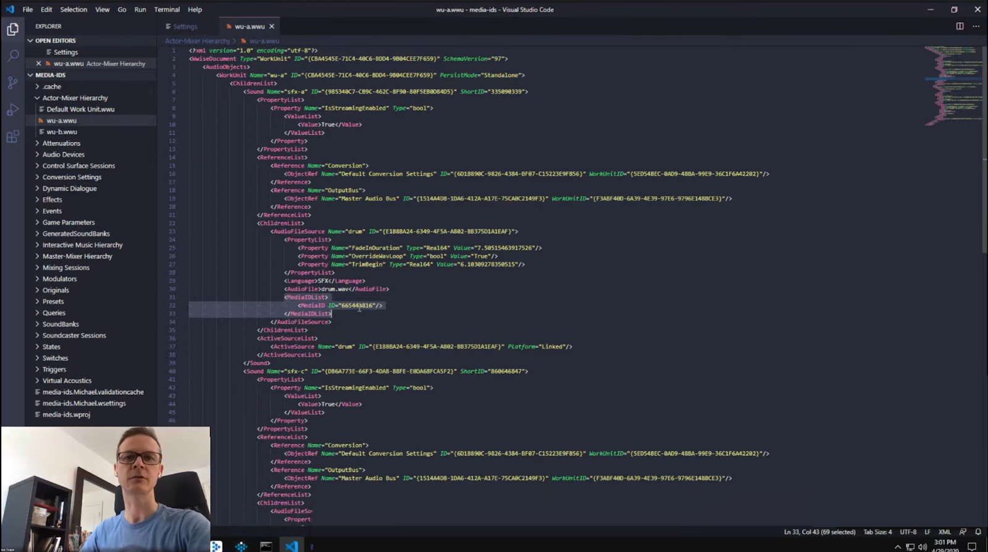
Task: Click the editor vertical scrollbar
Action: pyautogui.click(x=985, y=149)
